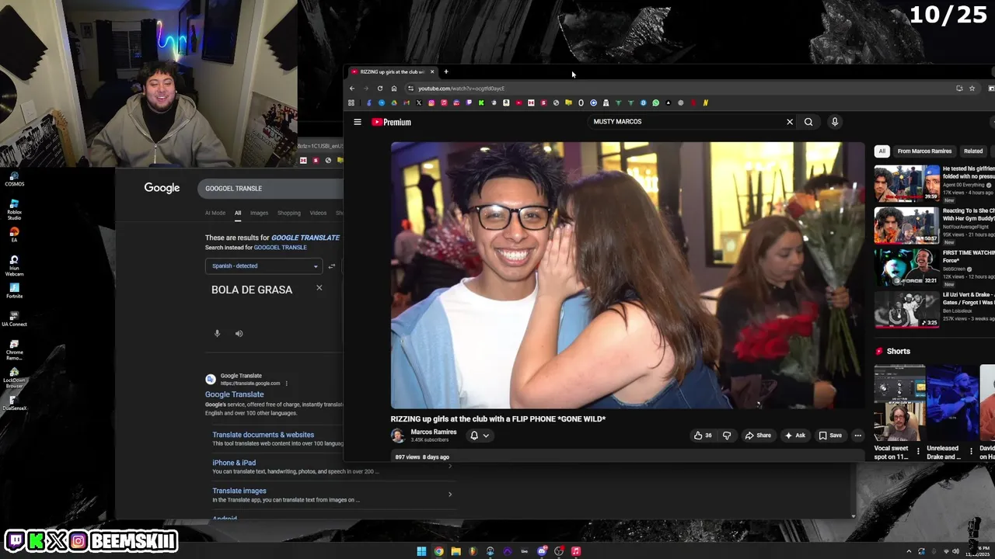Open the Google Translate result options menu
Viewport: 995px width, 559px height.
286,384
